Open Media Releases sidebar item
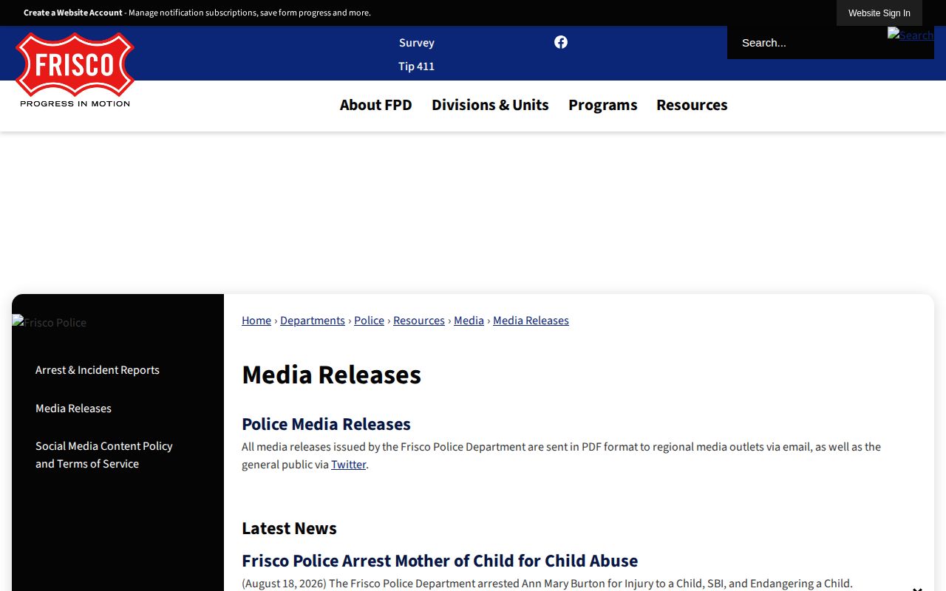Image resolution: width=946 pixels, height=591 pixels. point(73,409)
